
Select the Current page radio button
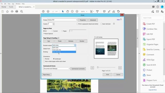pyautogui.click(x=52, y=31)
